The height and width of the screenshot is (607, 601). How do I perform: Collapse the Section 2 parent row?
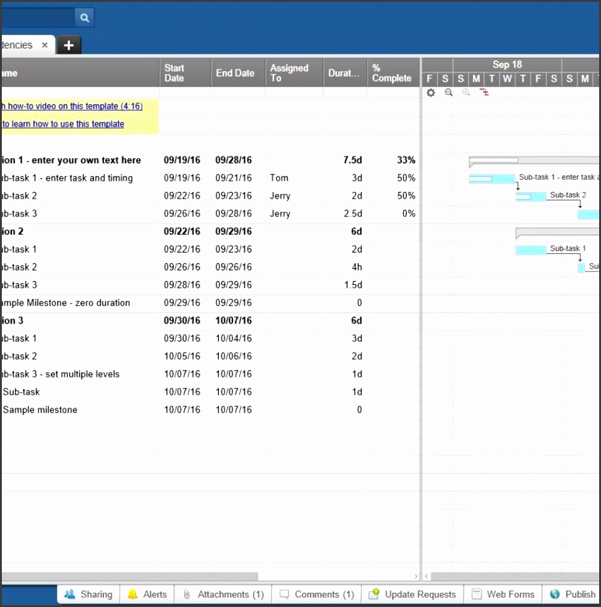pyautogui.click(x=2, y=231)
